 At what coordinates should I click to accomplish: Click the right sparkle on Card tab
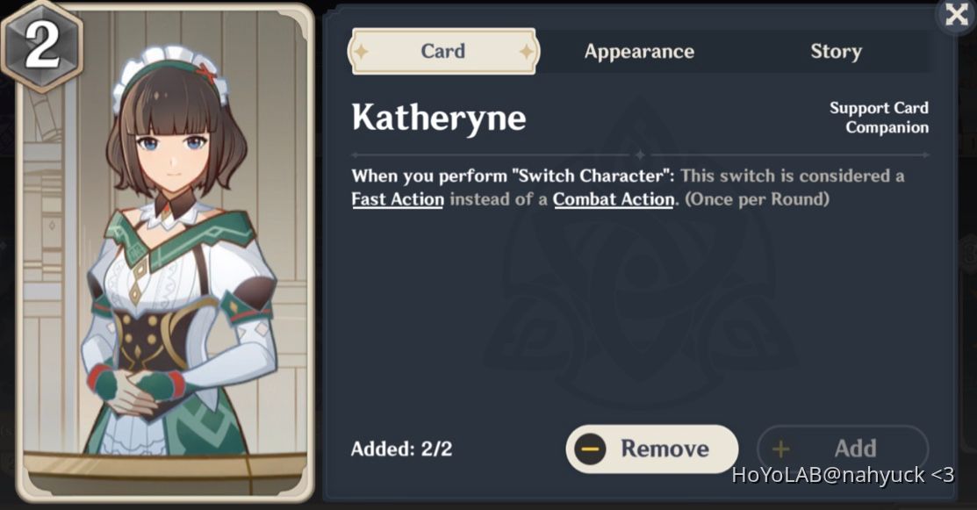point(526,51)
